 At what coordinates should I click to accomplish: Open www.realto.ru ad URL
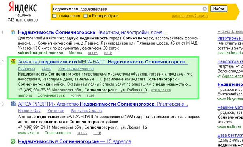coord(229,127)
